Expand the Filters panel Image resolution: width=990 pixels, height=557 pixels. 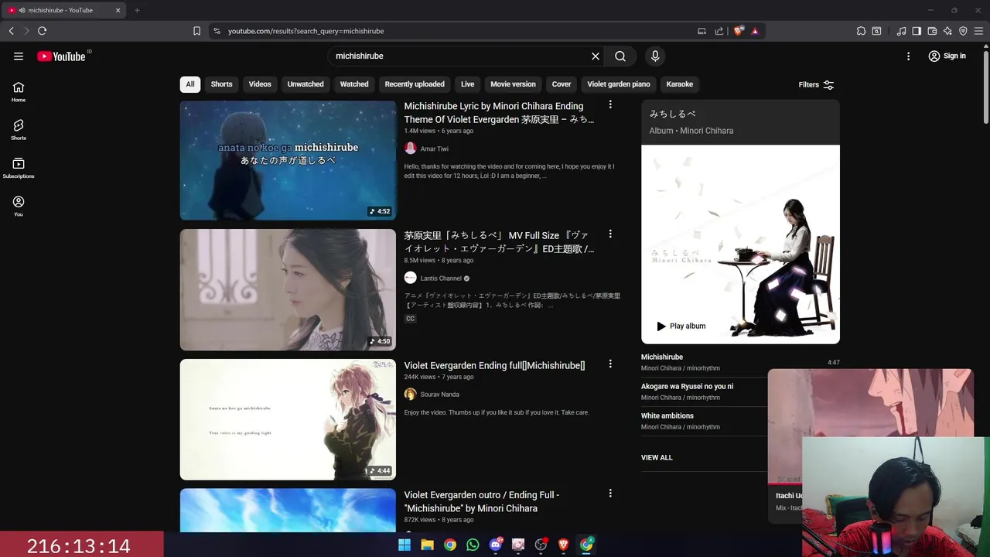point(816,84)
